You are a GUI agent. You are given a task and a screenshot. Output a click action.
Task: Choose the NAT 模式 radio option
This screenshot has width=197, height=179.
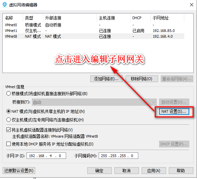[8, 111]
